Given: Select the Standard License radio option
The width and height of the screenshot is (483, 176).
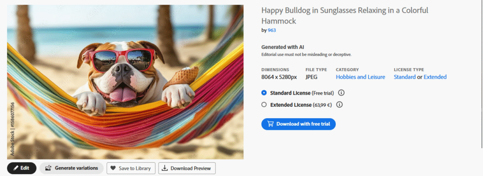Looking at the screenshot, I should coord(264,93).
